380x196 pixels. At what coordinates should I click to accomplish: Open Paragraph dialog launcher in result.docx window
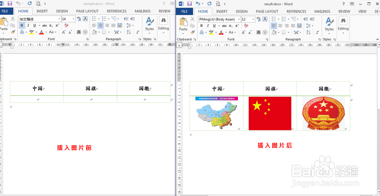pyautogui.click(x=319, y=39)
